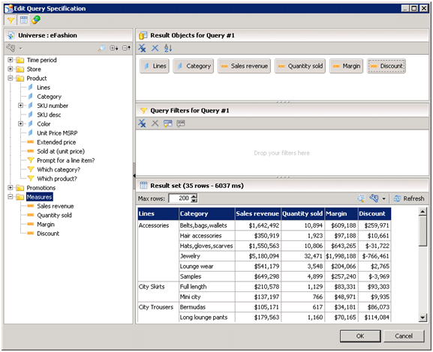Expand the Color node

(x=20, y=124)
